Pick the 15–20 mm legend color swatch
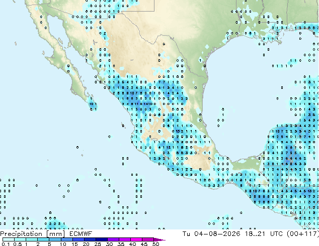 pyautogui.click(x=78, y=239)
